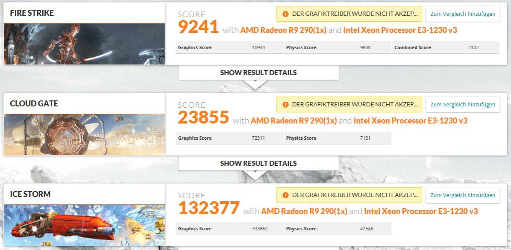Click Fire Strike Combined Score value 4102
This screenshot has width=511, height=250.
click(x=473, y=47)
